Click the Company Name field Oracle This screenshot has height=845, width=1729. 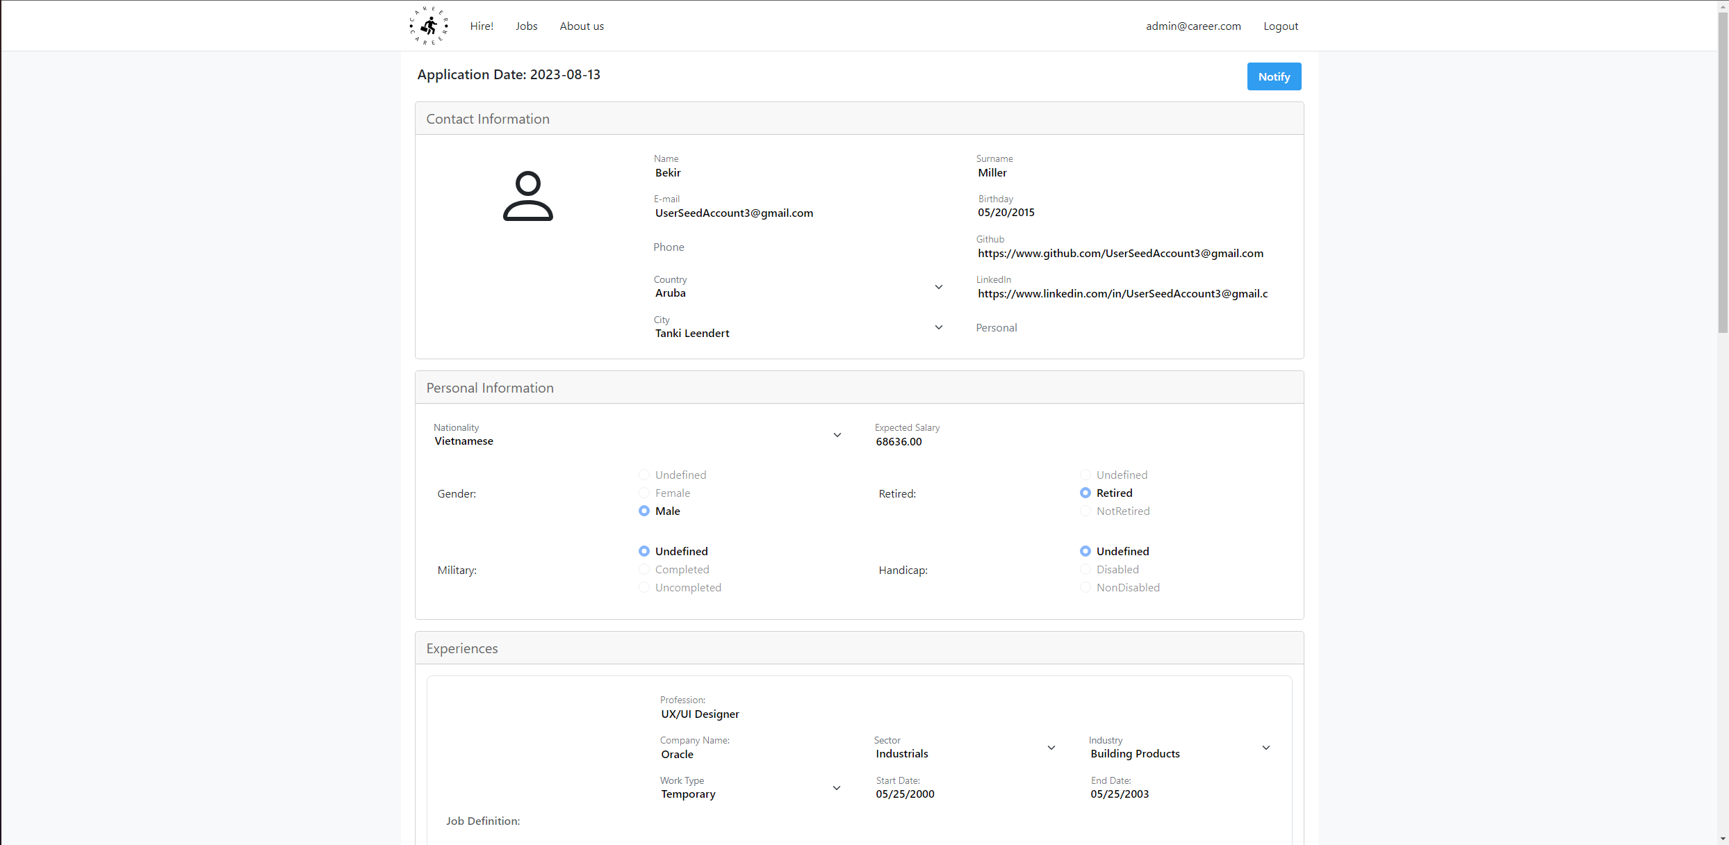point(751,748)
